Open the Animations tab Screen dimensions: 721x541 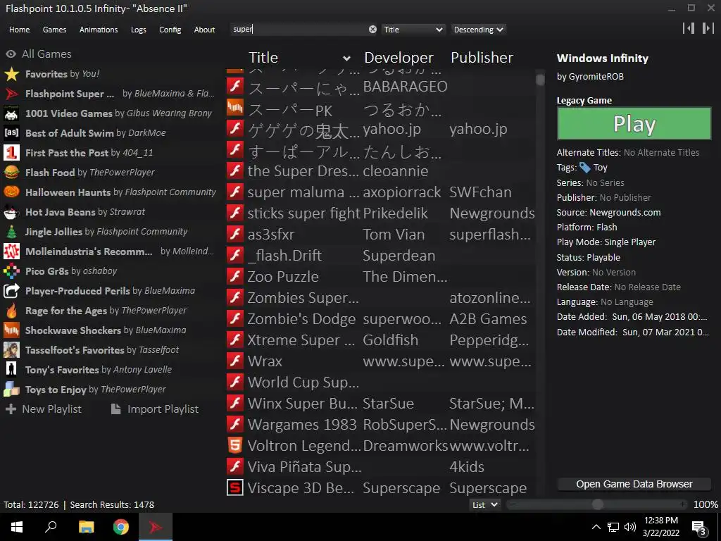(x=99, y=30)
